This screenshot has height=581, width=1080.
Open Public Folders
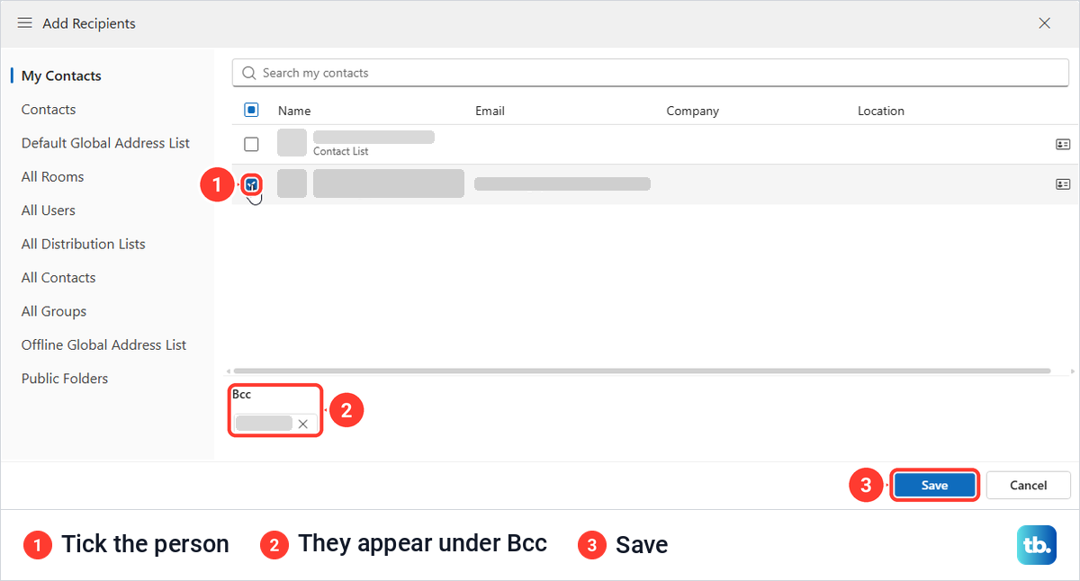[65, 379]
